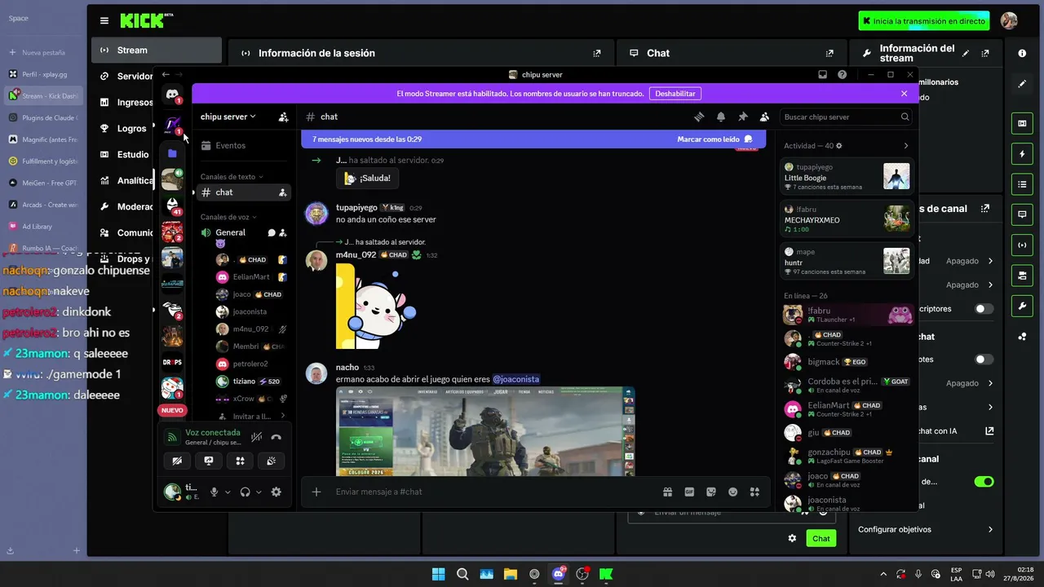Viewport: 1044px width, 587px height.
Task: Expand the Actividad panel arrow
Action: point(905,146)
